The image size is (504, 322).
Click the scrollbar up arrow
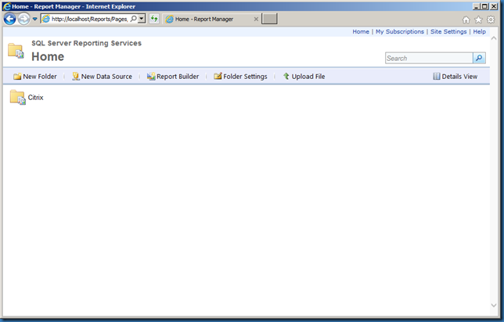point(494,38)
